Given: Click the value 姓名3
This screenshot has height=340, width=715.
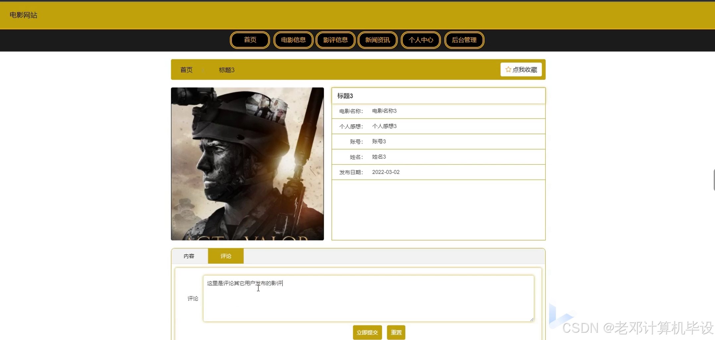Looking at the screenshot, I should (x=379, y=156).
